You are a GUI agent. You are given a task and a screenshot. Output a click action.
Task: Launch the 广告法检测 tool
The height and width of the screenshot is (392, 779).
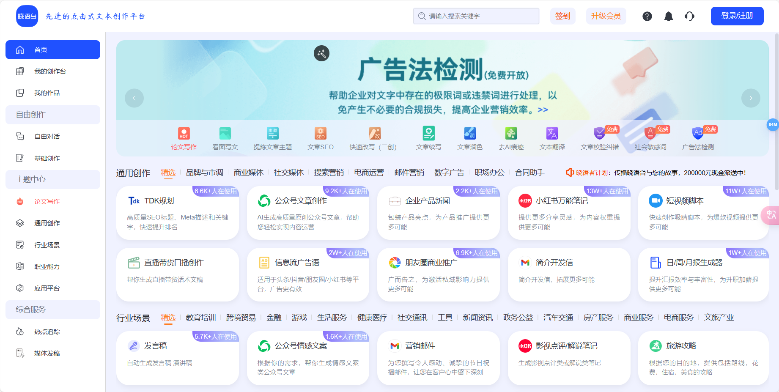[698, 134]
